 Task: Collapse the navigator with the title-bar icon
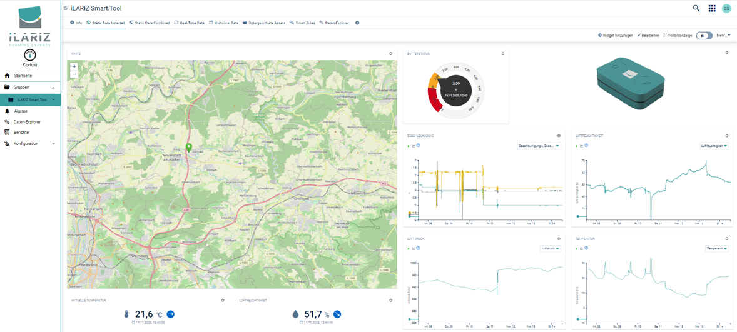[x=65, y=8]
